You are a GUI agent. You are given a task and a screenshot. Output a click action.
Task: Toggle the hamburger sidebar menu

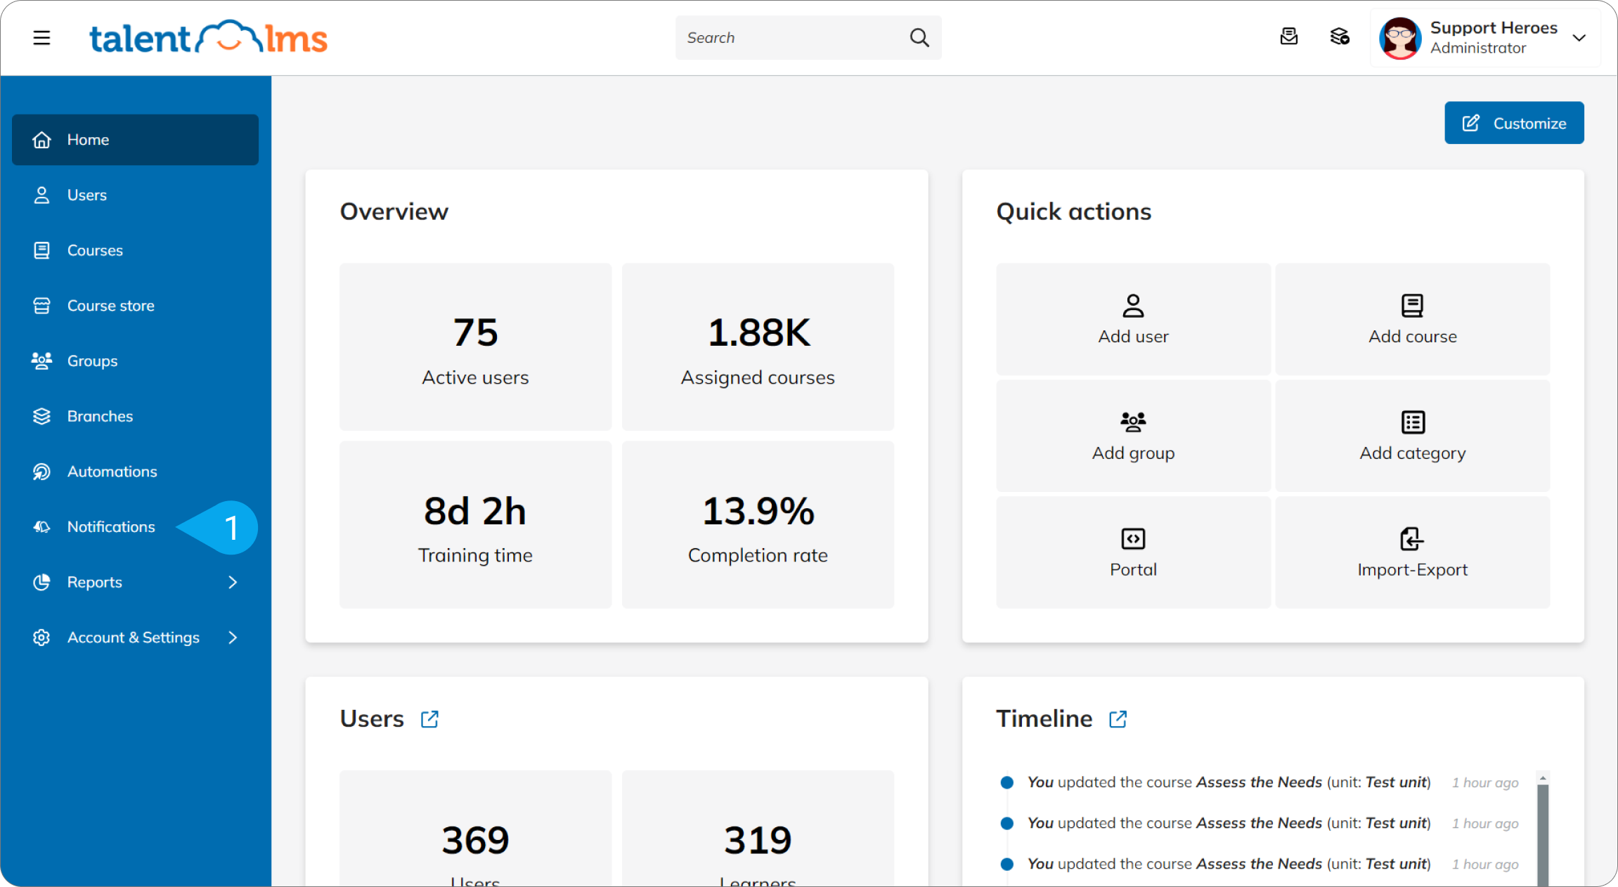tap(41, 37)
